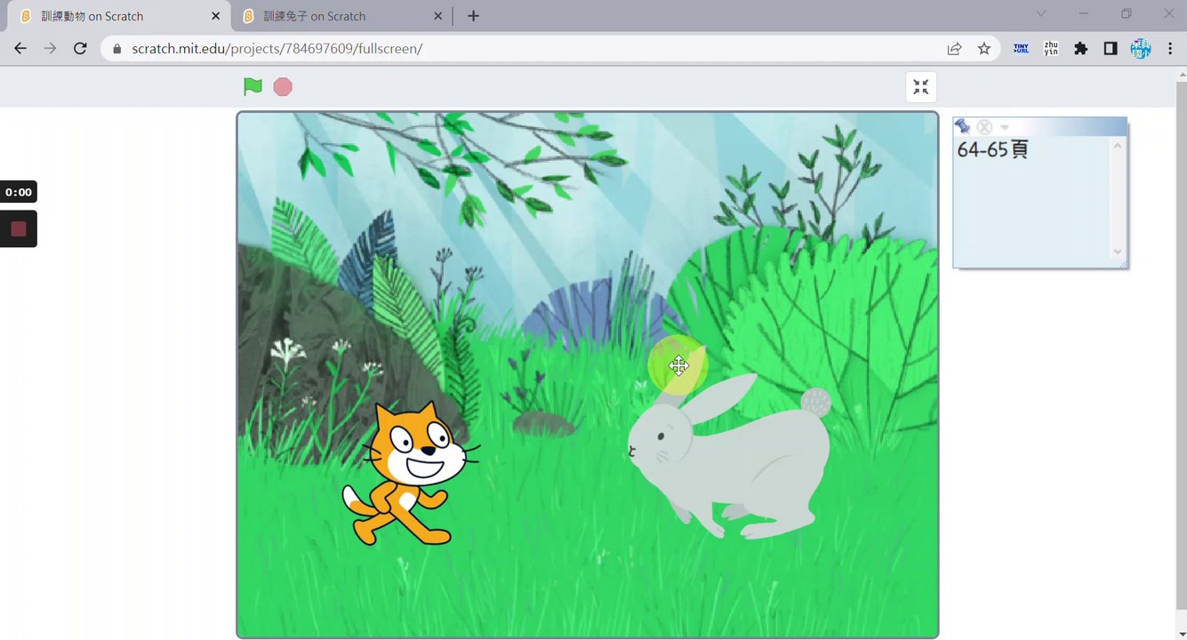Click the sticky note text 64-65頁

point(992,149)
